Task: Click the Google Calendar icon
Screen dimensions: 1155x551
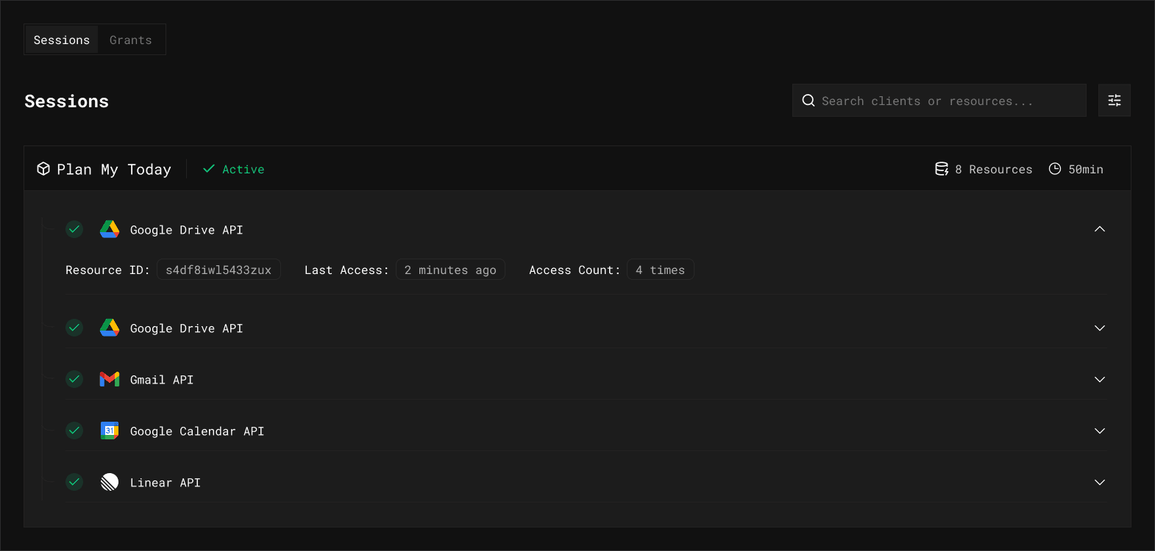Action: click(110, 431)
